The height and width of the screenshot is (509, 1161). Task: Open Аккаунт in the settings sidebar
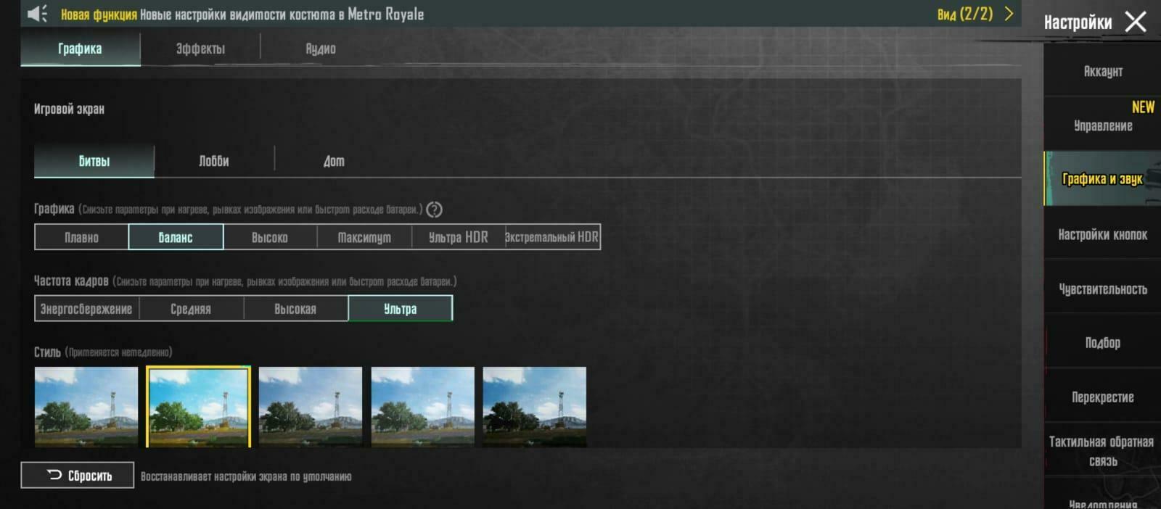(1102, 71)
